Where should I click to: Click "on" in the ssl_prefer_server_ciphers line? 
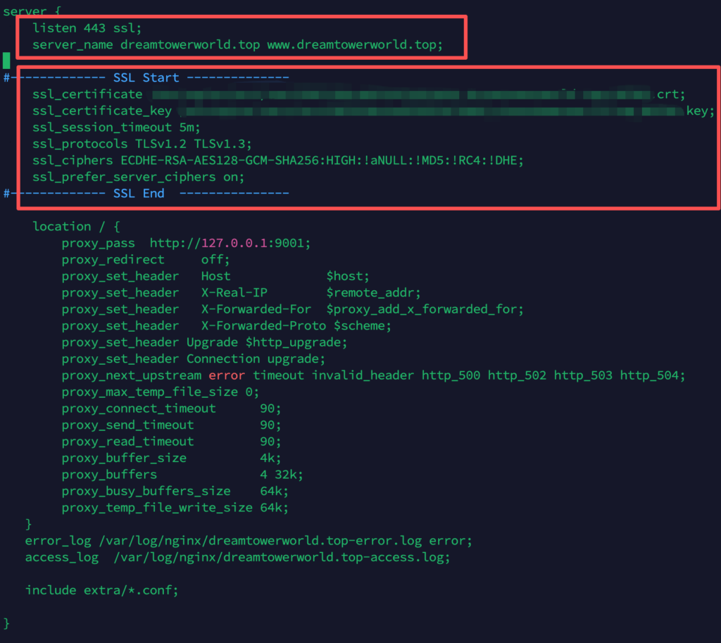[233, 177]
